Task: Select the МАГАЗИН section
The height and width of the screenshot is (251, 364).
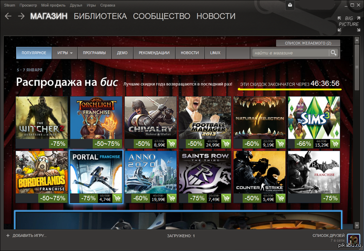Action: click(49, 16)
